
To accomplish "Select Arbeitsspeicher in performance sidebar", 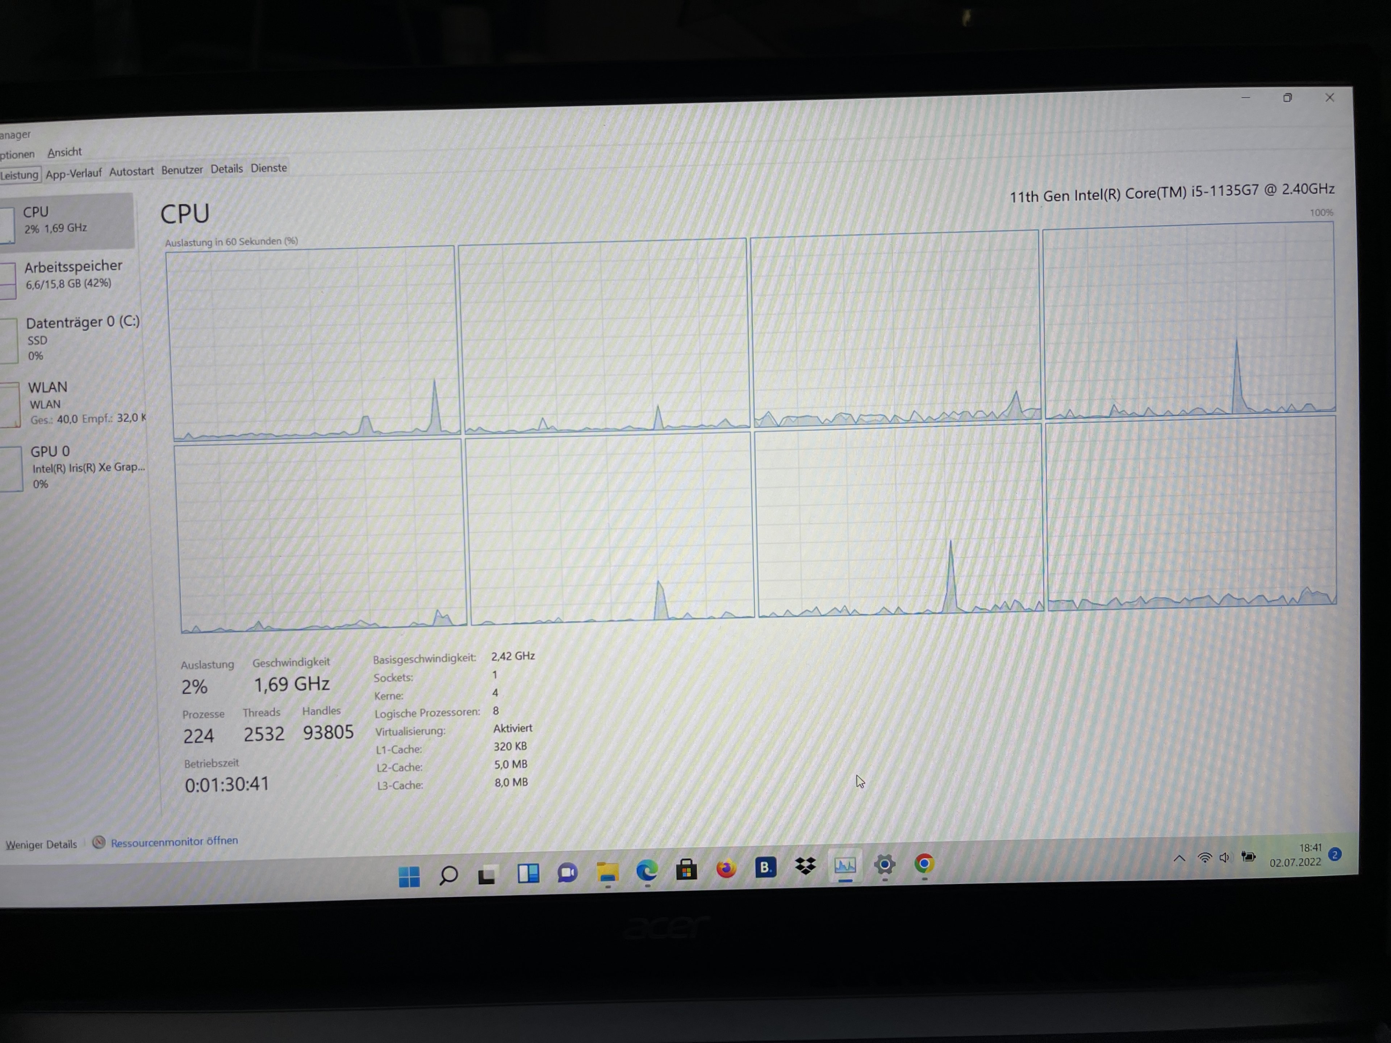I will (73, 273).
